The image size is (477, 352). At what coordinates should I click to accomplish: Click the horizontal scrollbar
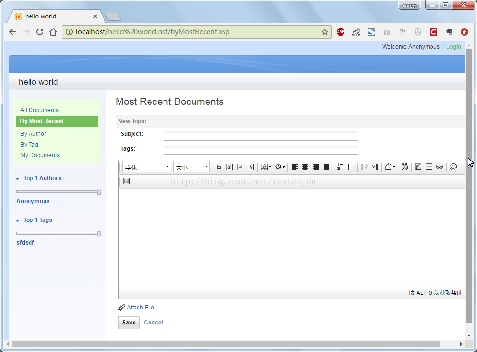point(226,344)
